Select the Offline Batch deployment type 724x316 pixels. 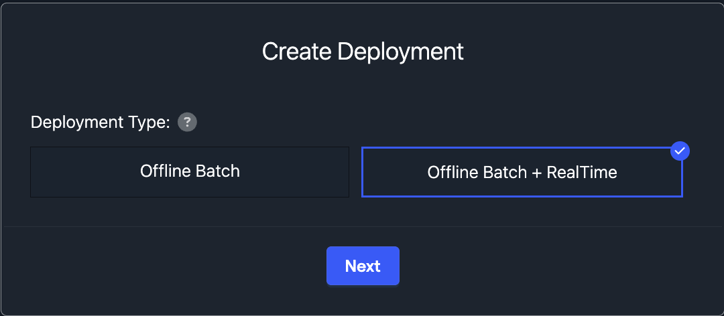click(x=190, y=171)
